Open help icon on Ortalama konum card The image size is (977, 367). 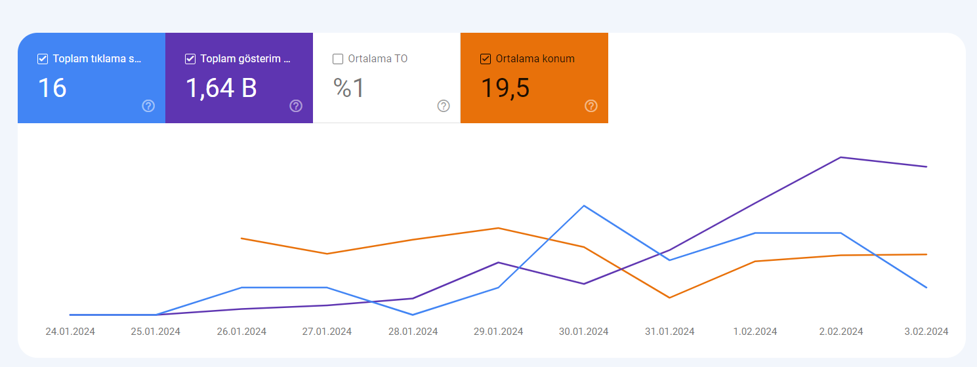tap(591, 106)
